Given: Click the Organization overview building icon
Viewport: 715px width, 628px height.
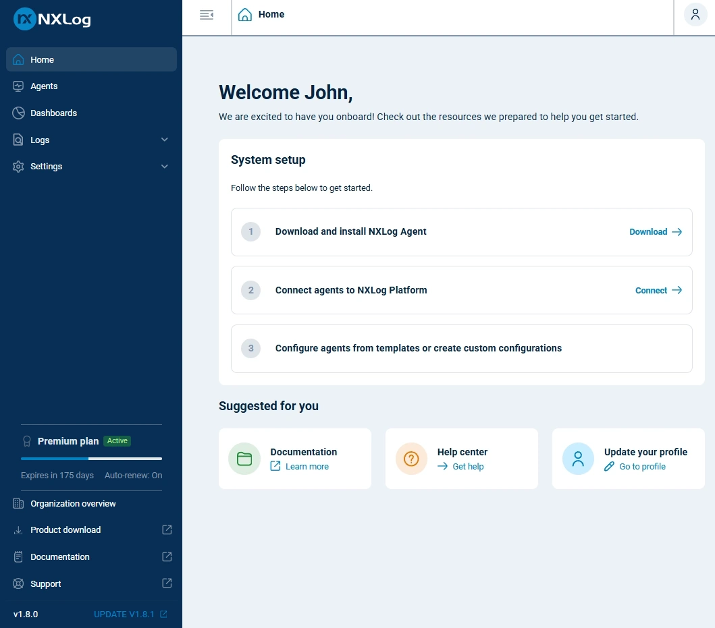Looking at the screenshot, I should 17,503.
